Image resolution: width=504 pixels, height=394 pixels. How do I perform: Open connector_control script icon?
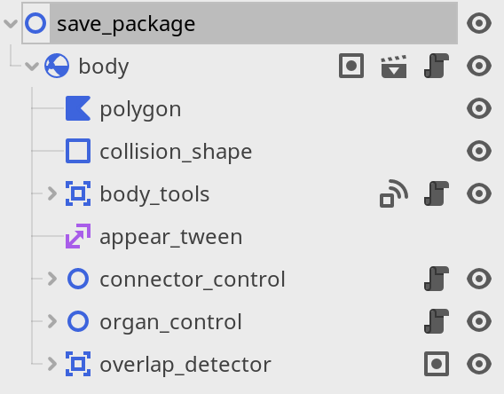point(437,279)
